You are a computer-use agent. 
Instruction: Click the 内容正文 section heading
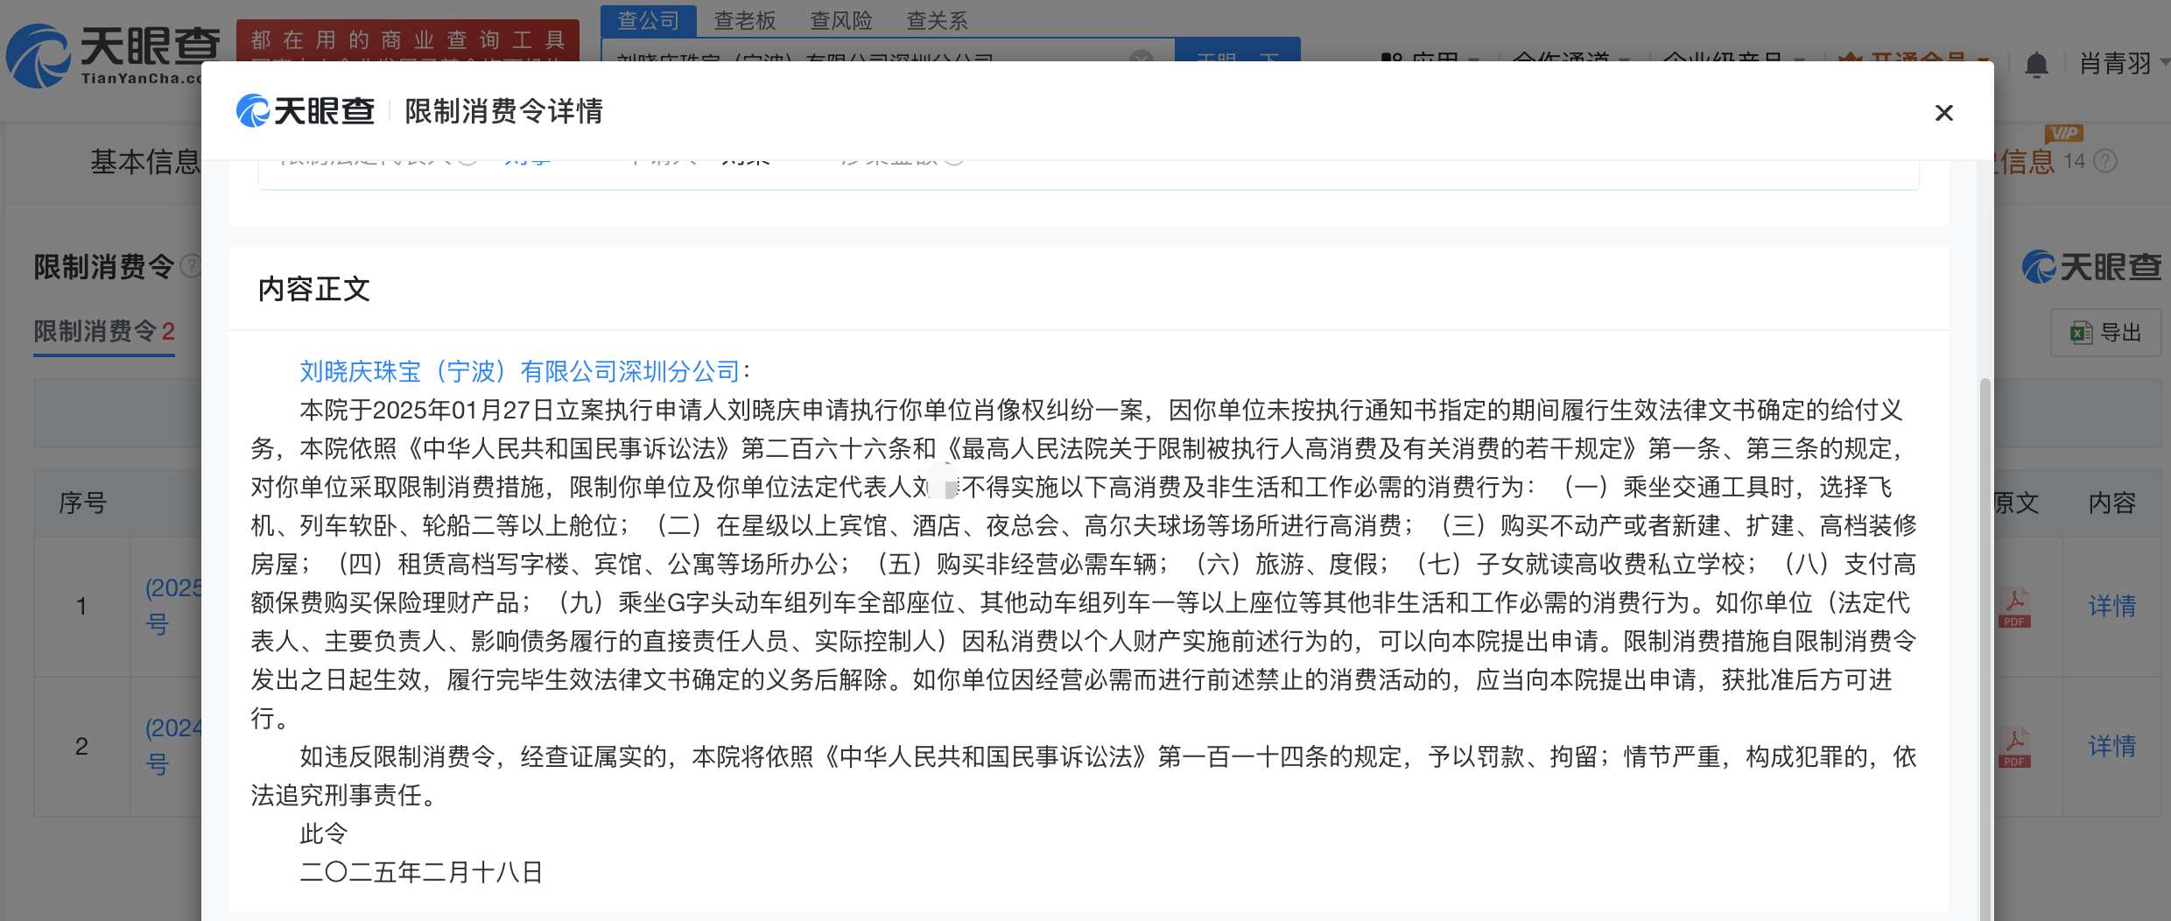[314, 289]
